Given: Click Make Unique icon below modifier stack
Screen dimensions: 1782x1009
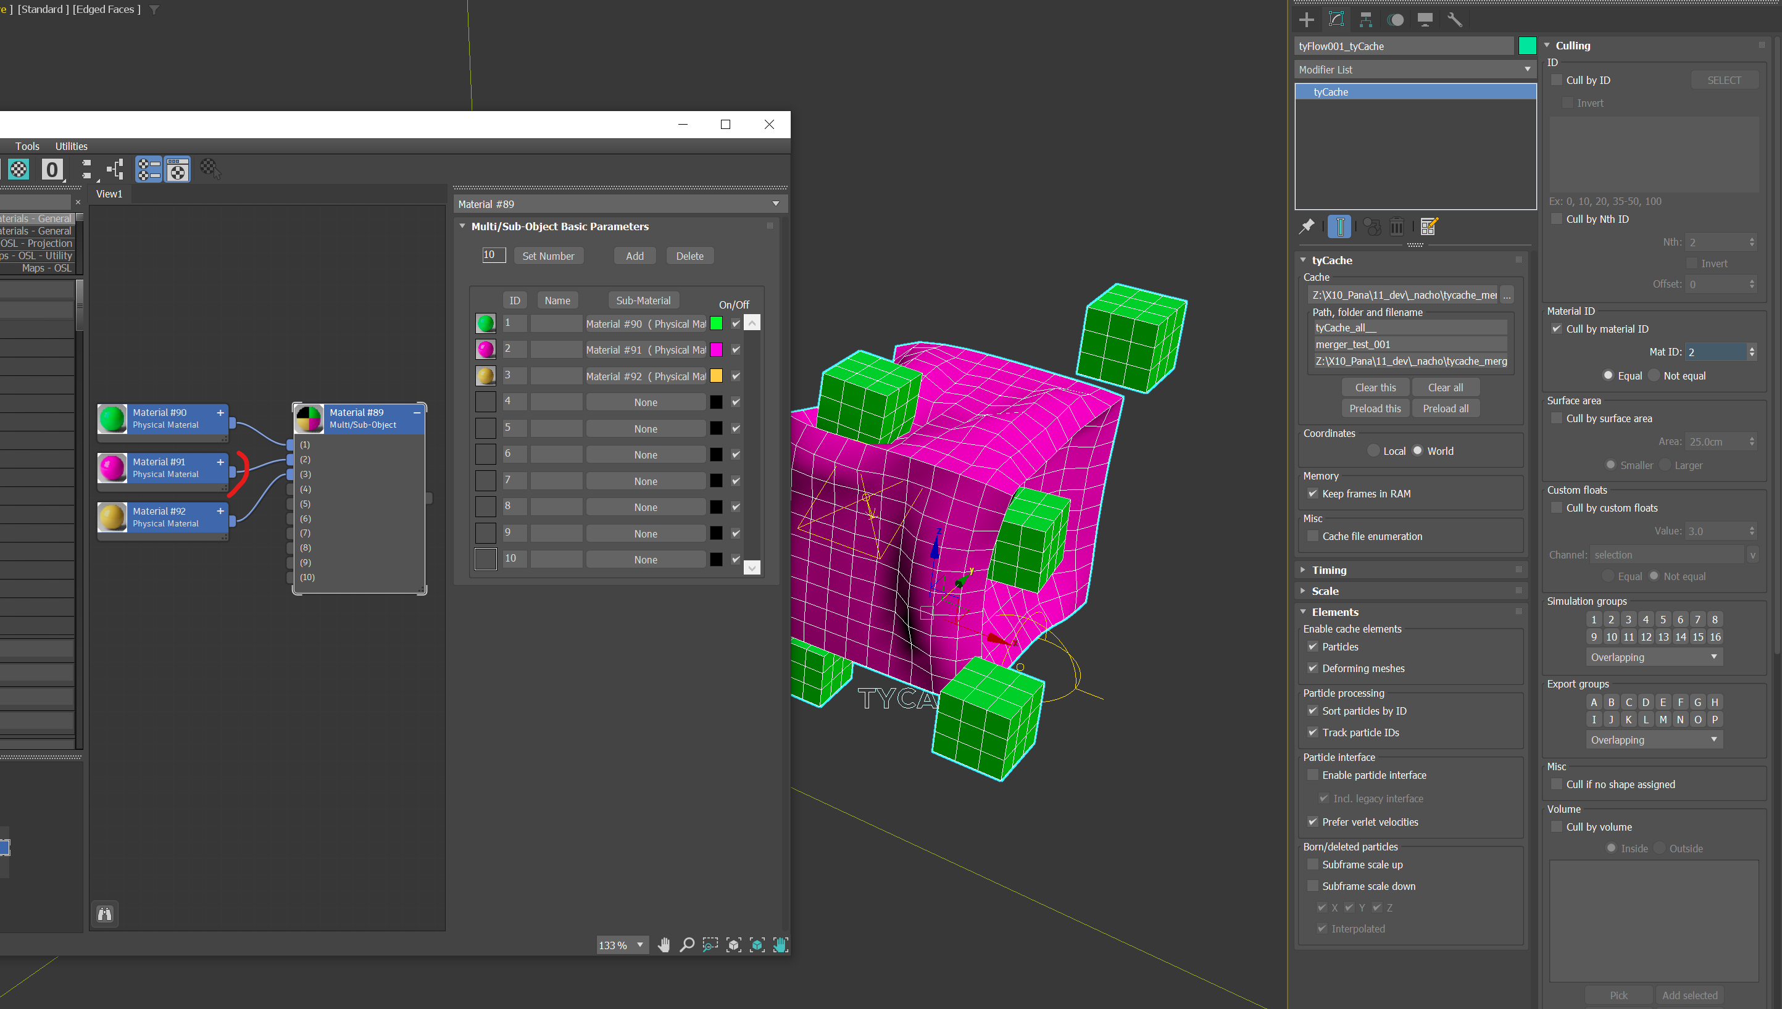Looking at the screenshot, I should (1372, 226).
